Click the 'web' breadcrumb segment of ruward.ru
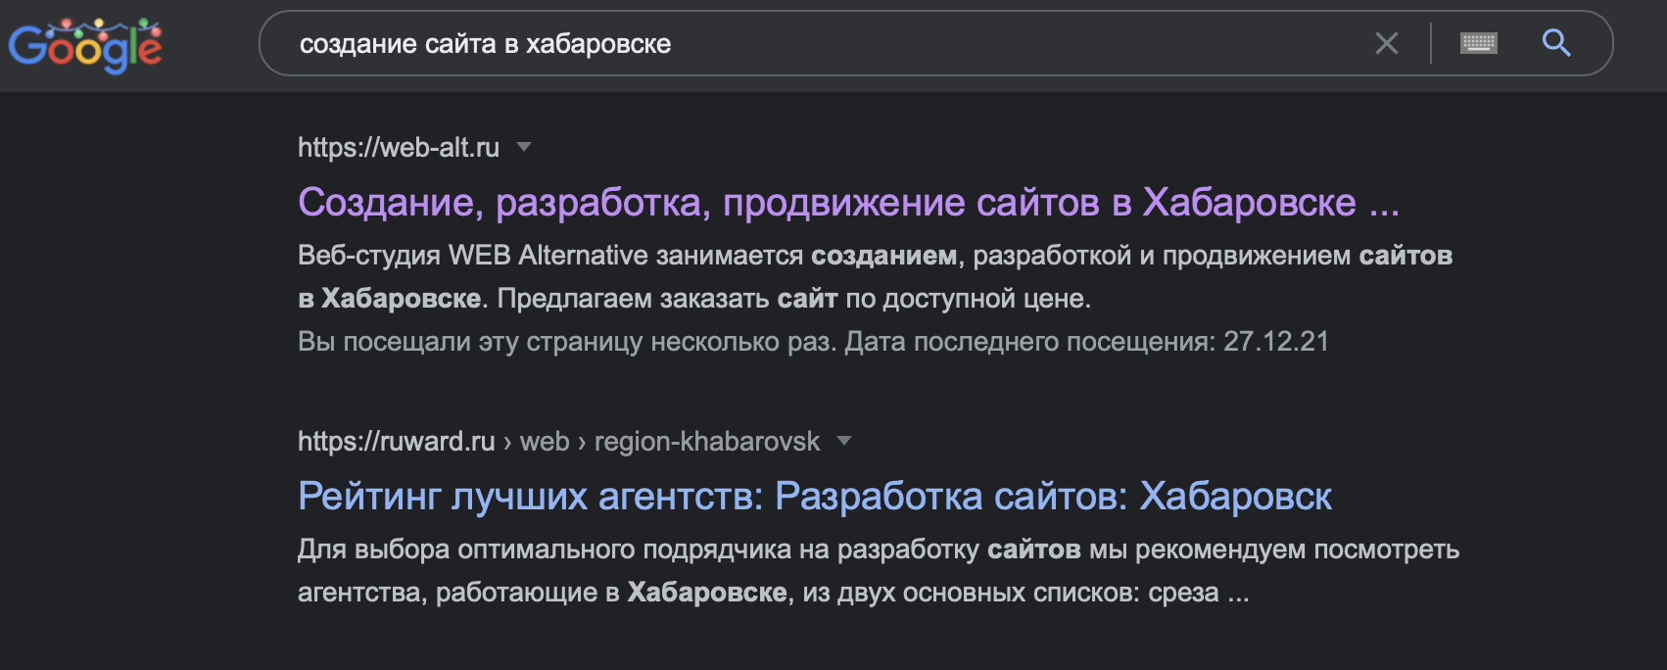The width and height of the screenshot is (1667, 670). point(545,442)
